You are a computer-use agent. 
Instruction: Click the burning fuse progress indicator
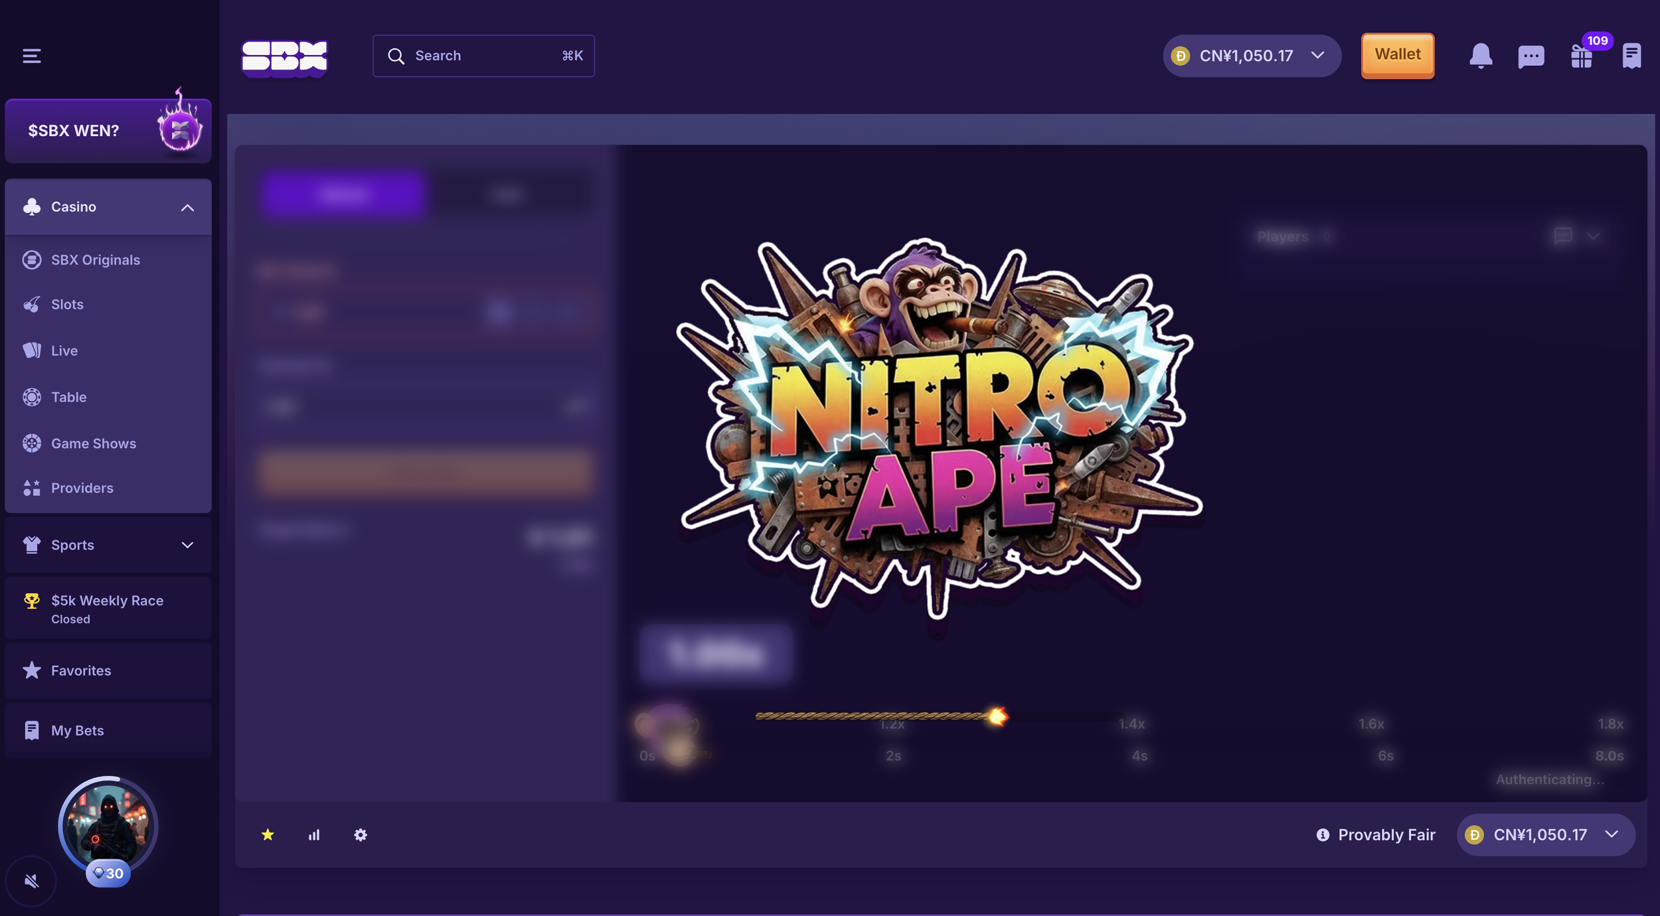pyautogui.click(x=881, y=716)
